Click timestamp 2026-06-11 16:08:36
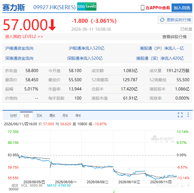Viewport: 194px width, 193px height. 91,29
